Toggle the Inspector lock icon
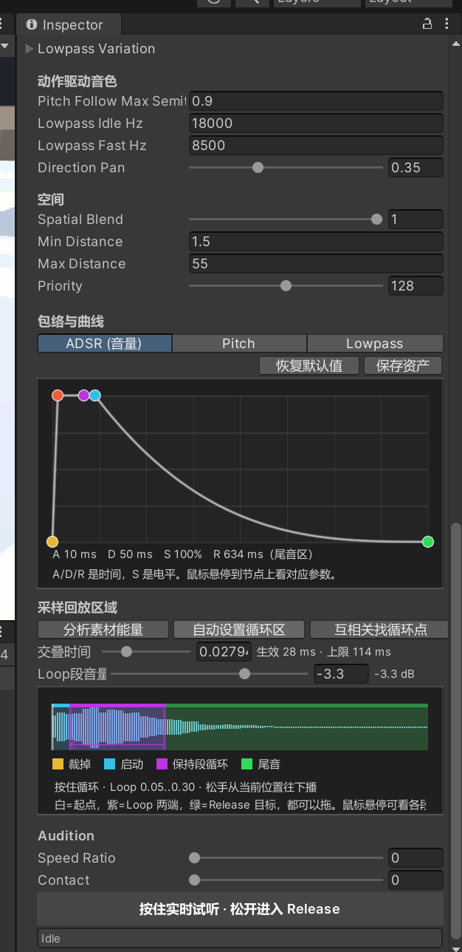This screenshot has height=952, width=462. 427,24
